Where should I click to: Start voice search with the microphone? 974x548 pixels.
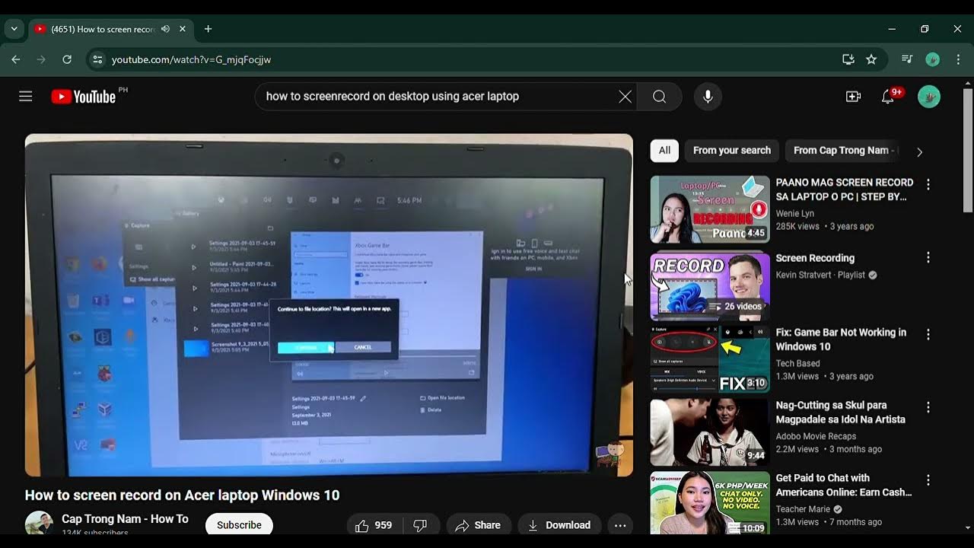708,97
